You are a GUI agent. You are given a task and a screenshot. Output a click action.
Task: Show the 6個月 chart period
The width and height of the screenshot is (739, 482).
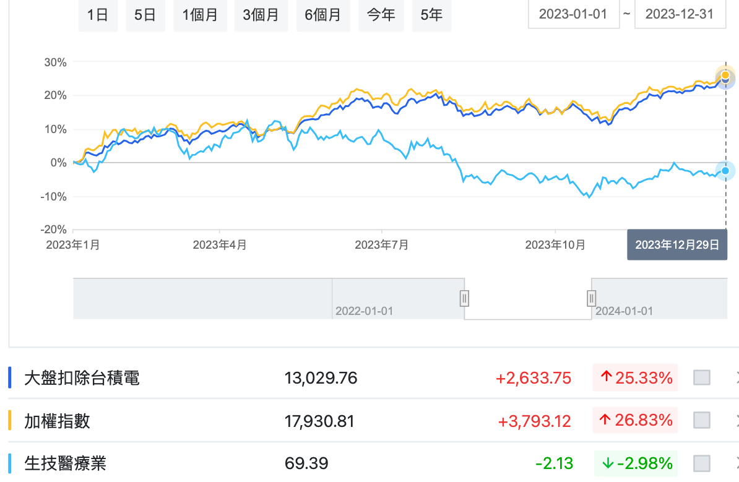click(322, 15)
